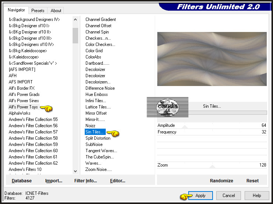This screenshot has width=273, height=204.
Task: Click the scroll down arrow of category list
Action: (x=76, y=171)
